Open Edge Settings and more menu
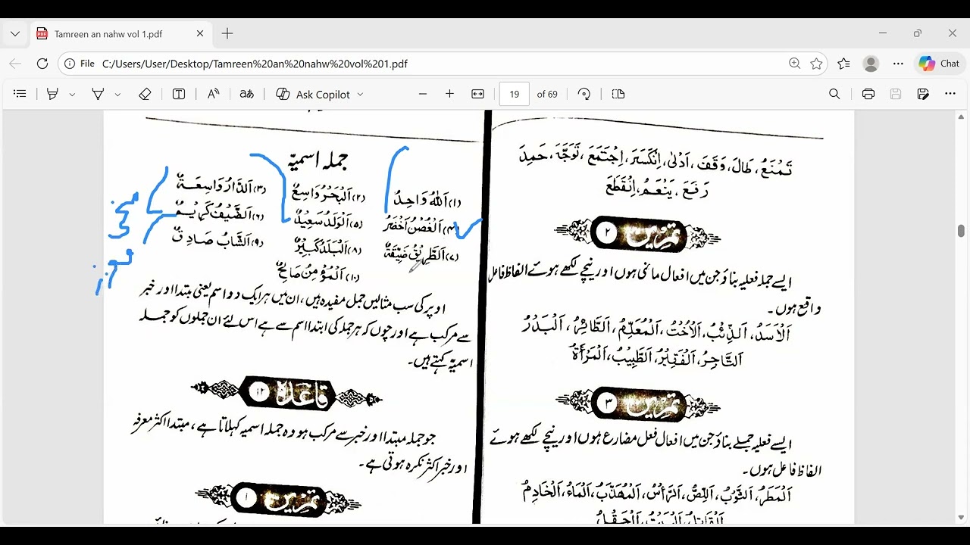The image size is (970, 545). click(x=898, y=64)
